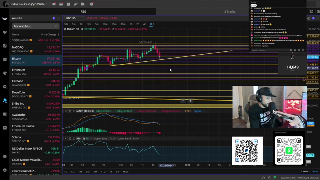Click the Name column header in watchlist

click(15, 34)
